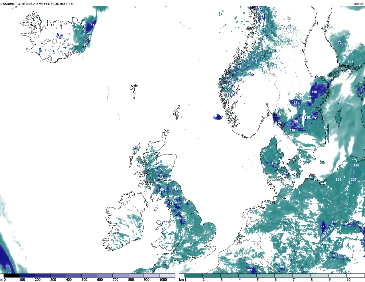Click the '77' value over eastern Germany
Viewport: 365px width, 282px height.
(323, 227)
